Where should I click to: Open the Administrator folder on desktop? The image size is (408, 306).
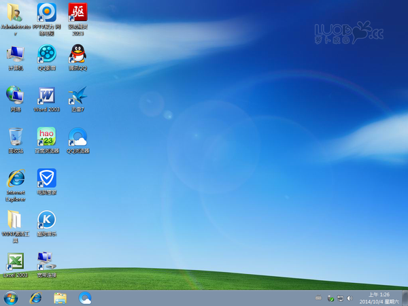point(15,12)
